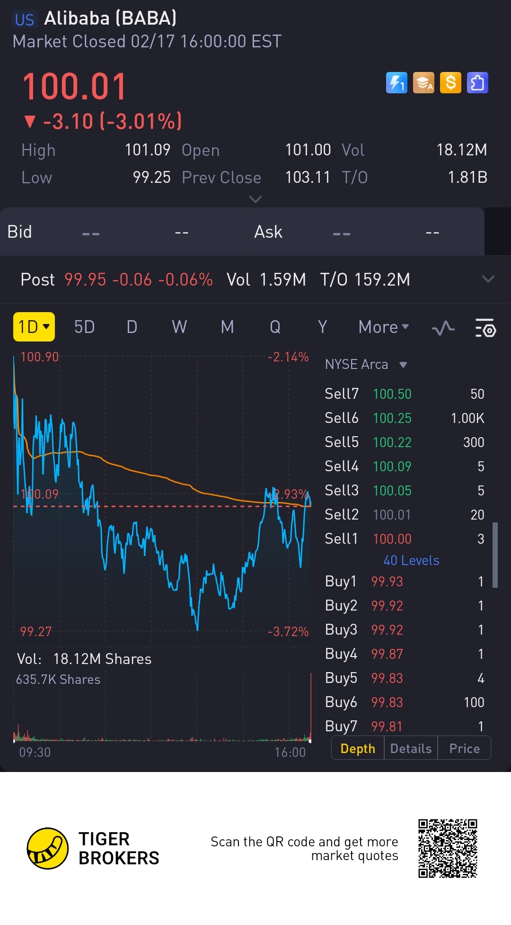Tap the QR code image
This screenshot has height=925, width=511.
448,848
